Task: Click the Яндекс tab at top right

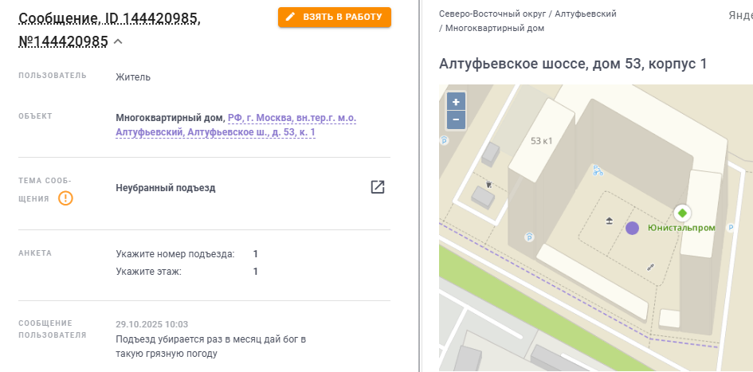Action: coord(740,14)
